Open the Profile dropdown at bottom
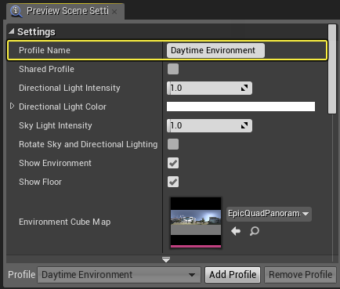340x289 pixels. pyautogui.click(x=119, y=275)
